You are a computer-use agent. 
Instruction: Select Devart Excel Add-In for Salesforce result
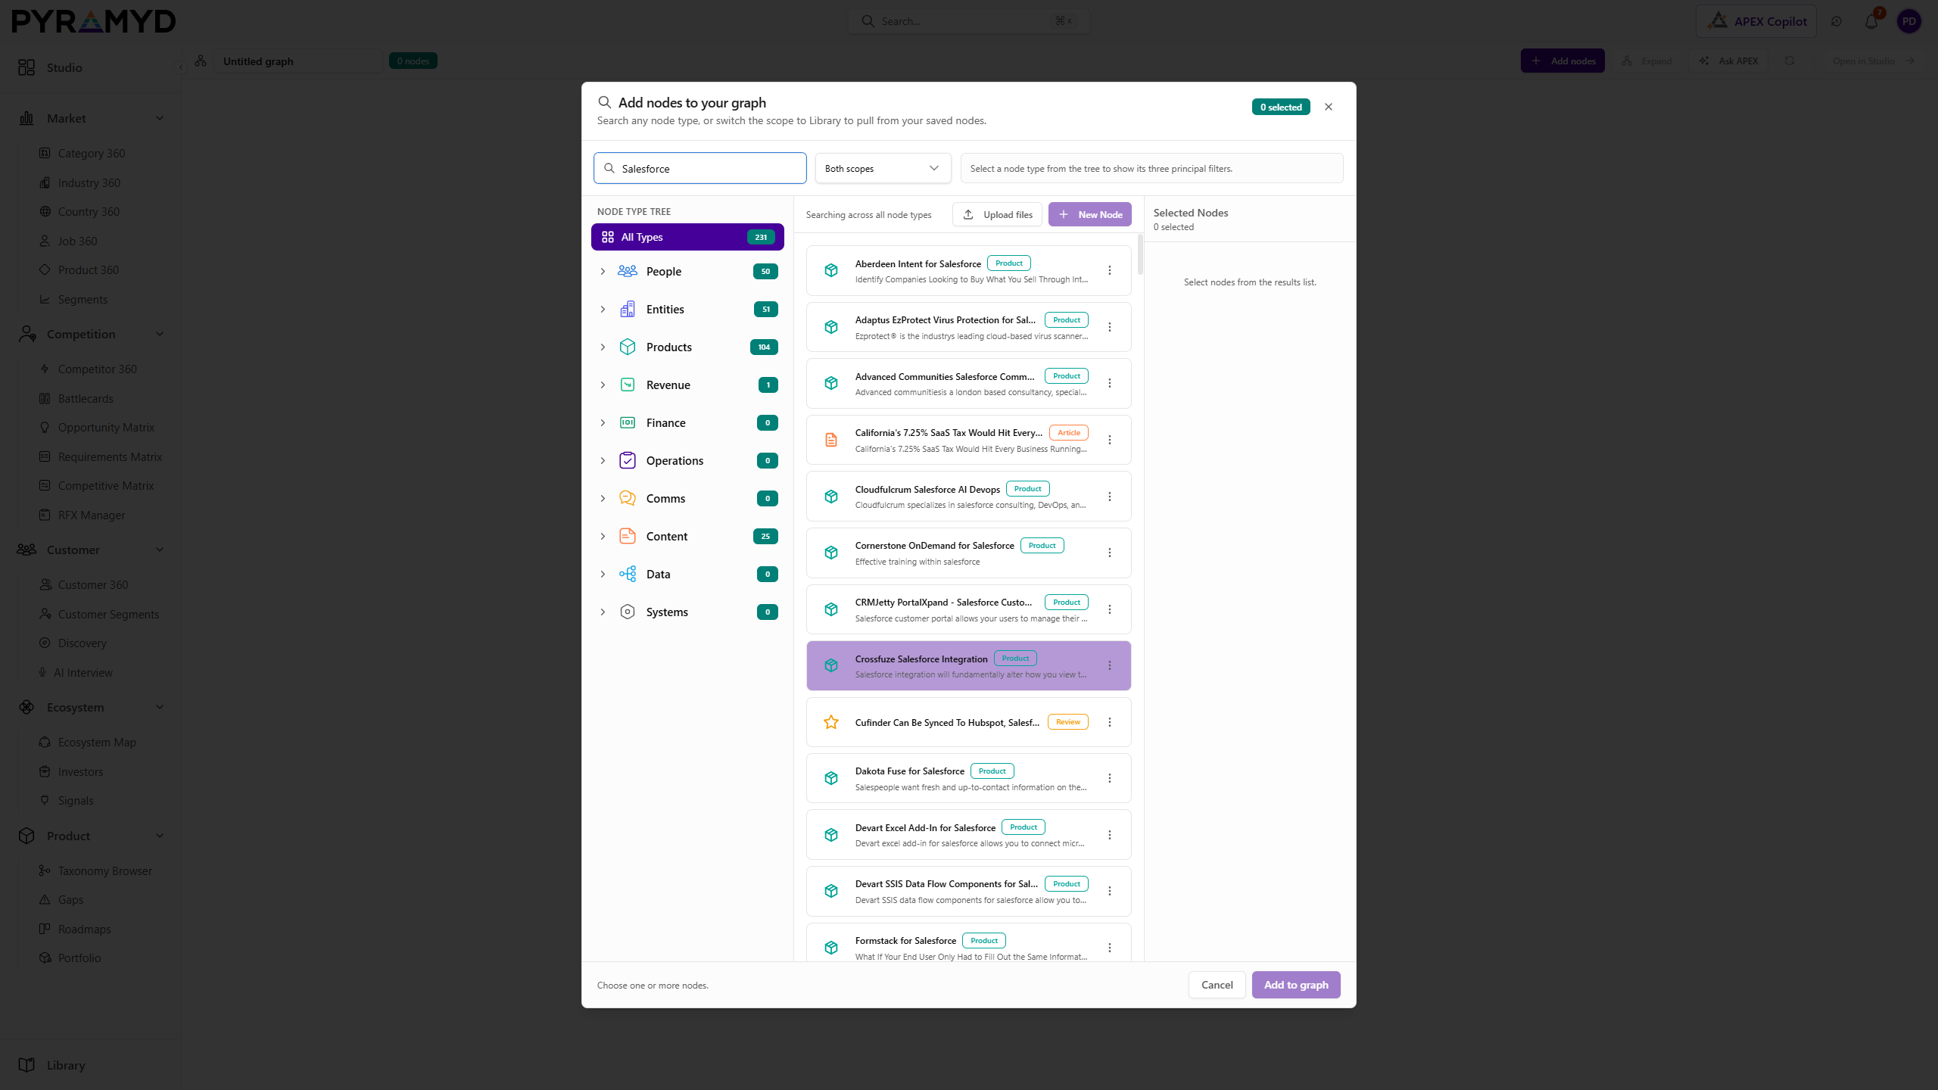pos(969,835)
